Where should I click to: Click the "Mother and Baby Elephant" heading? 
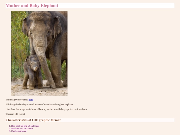32,6
